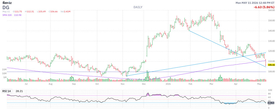The height and width of the screenshot is (111, 277).
Task: Click the SMA 110.98 value
Action: pyautogui.click(x=18, y=15)
